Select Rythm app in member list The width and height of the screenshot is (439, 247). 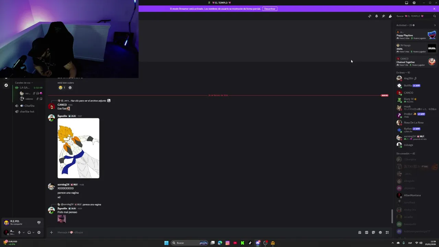pos(416,130)
